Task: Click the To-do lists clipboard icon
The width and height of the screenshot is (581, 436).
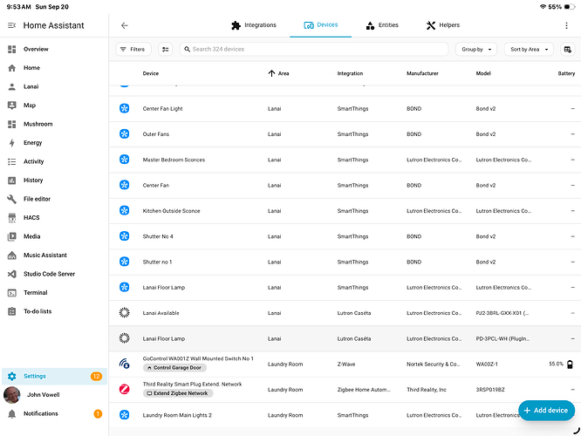Action: 12,311
